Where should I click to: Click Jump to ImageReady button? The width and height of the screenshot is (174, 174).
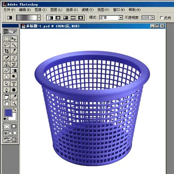10,140
